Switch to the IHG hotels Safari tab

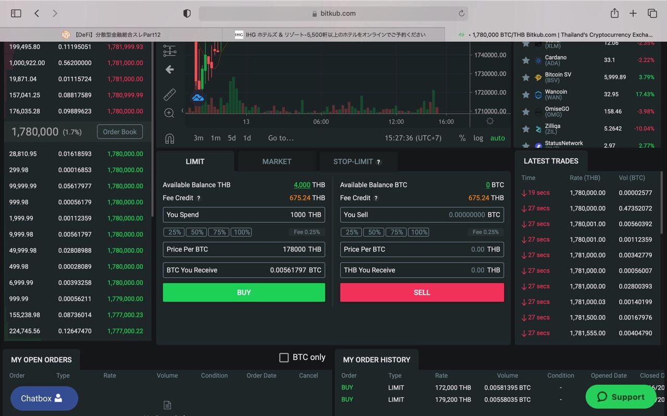[333, 34]
